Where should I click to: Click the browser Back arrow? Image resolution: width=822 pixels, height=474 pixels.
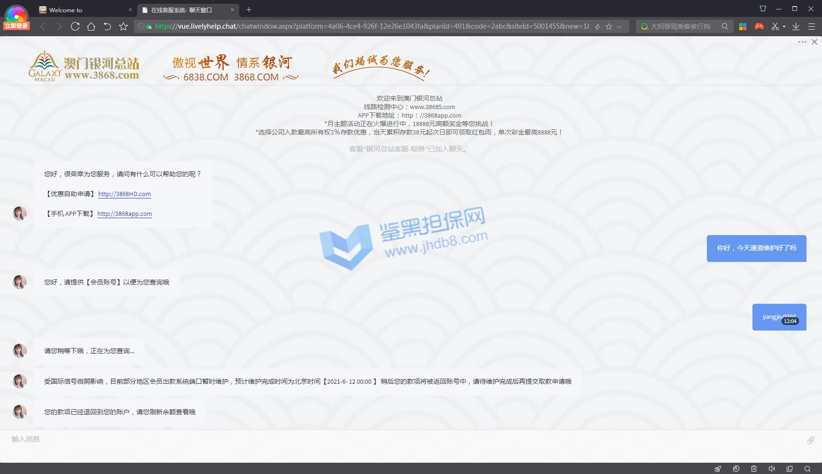point(43,27)
